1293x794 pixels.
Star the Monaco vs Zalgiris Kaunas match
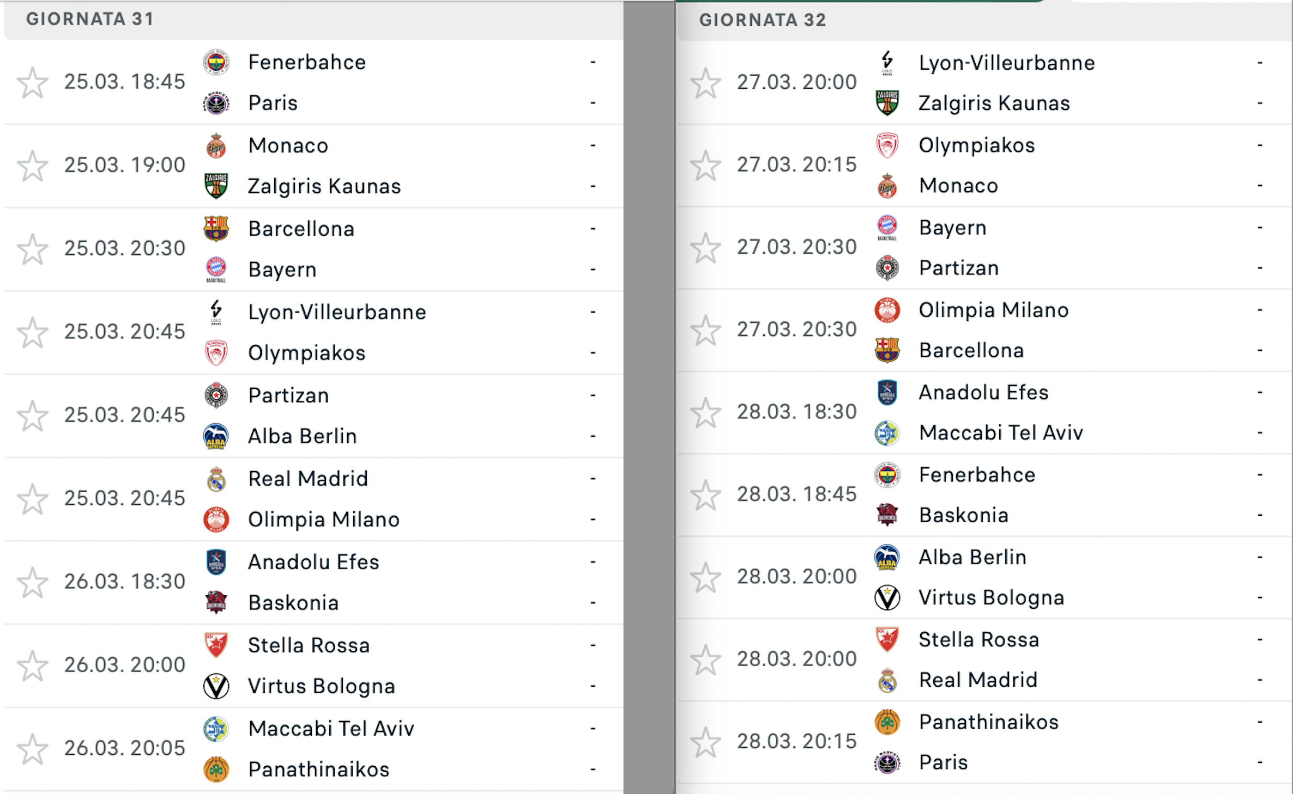pos(33,166)
